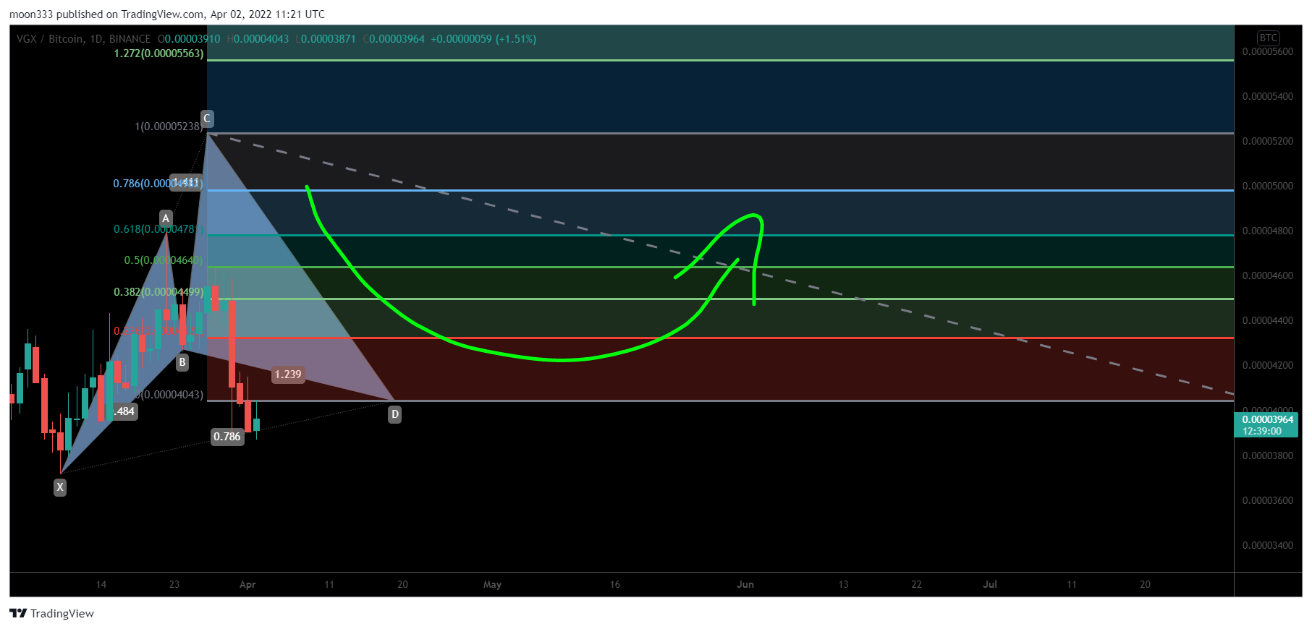Click the 22 date label on time axis
Viewport: 1312px width, 629px height.
coord(916,585)
